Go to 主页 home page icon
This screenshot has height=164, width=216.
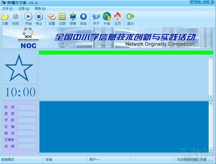point(118,17)
